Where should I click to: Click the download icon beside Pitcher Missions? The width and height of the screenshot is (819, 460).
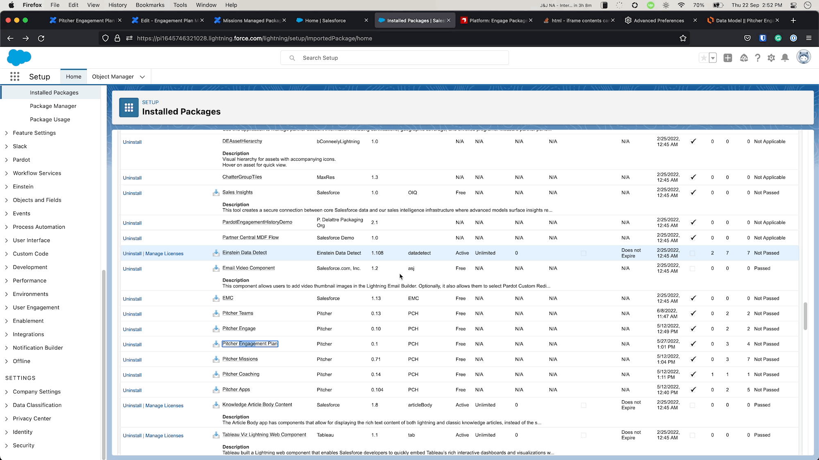pyautogui.click(x=216, y=359)
